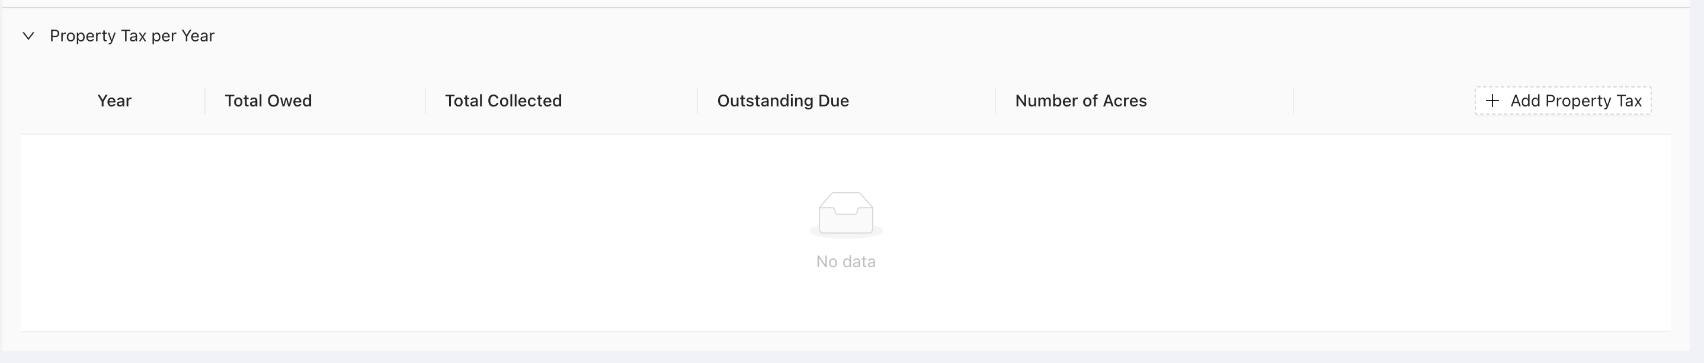Click divider between Total Collected and Outstanding Due
The height and width of the screenshot is (363, 1704).
tap(697, 101)
